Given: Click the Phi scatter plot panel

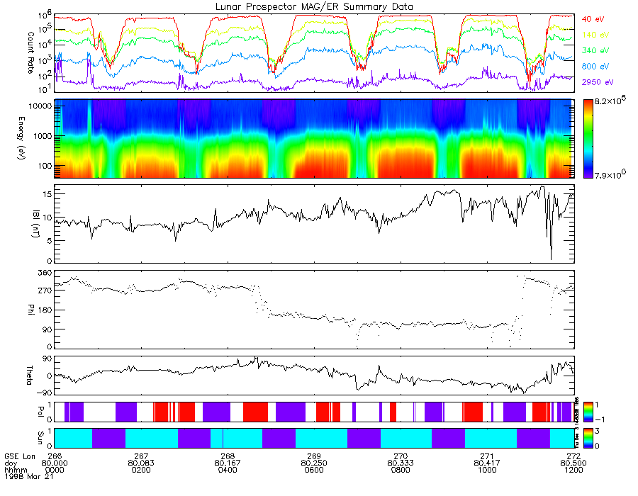Looking at the screenshot, I should [314, 310].
